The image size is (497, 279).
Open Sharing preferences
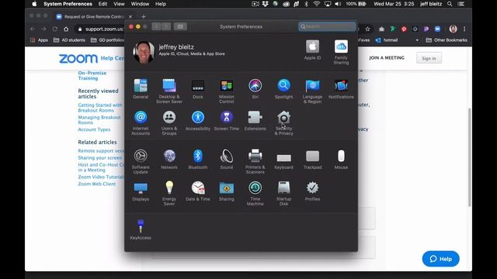226,191
